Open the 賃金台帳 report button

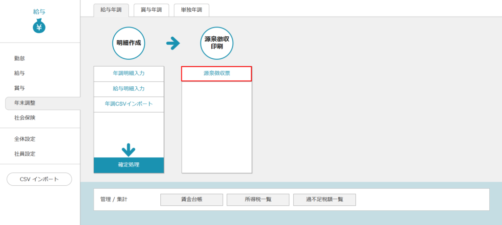pos(192,200)
